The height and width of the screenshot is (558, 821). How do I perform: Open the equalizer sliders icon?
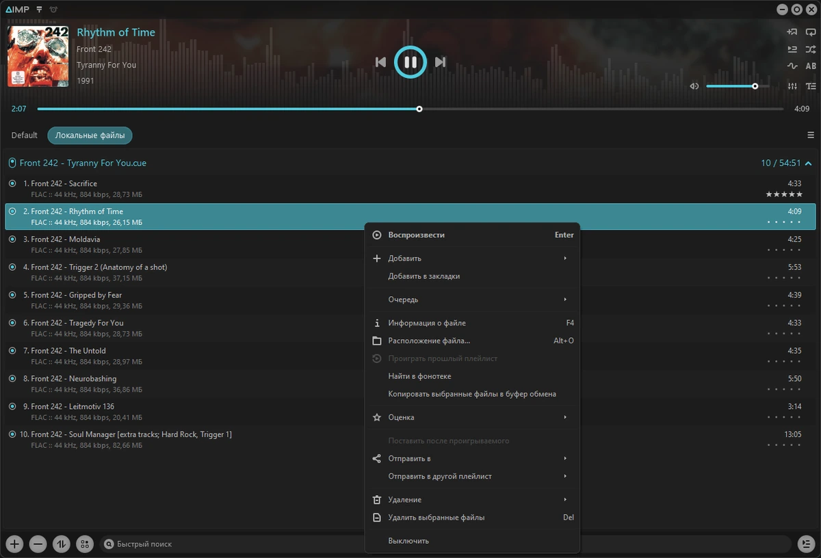792,86
